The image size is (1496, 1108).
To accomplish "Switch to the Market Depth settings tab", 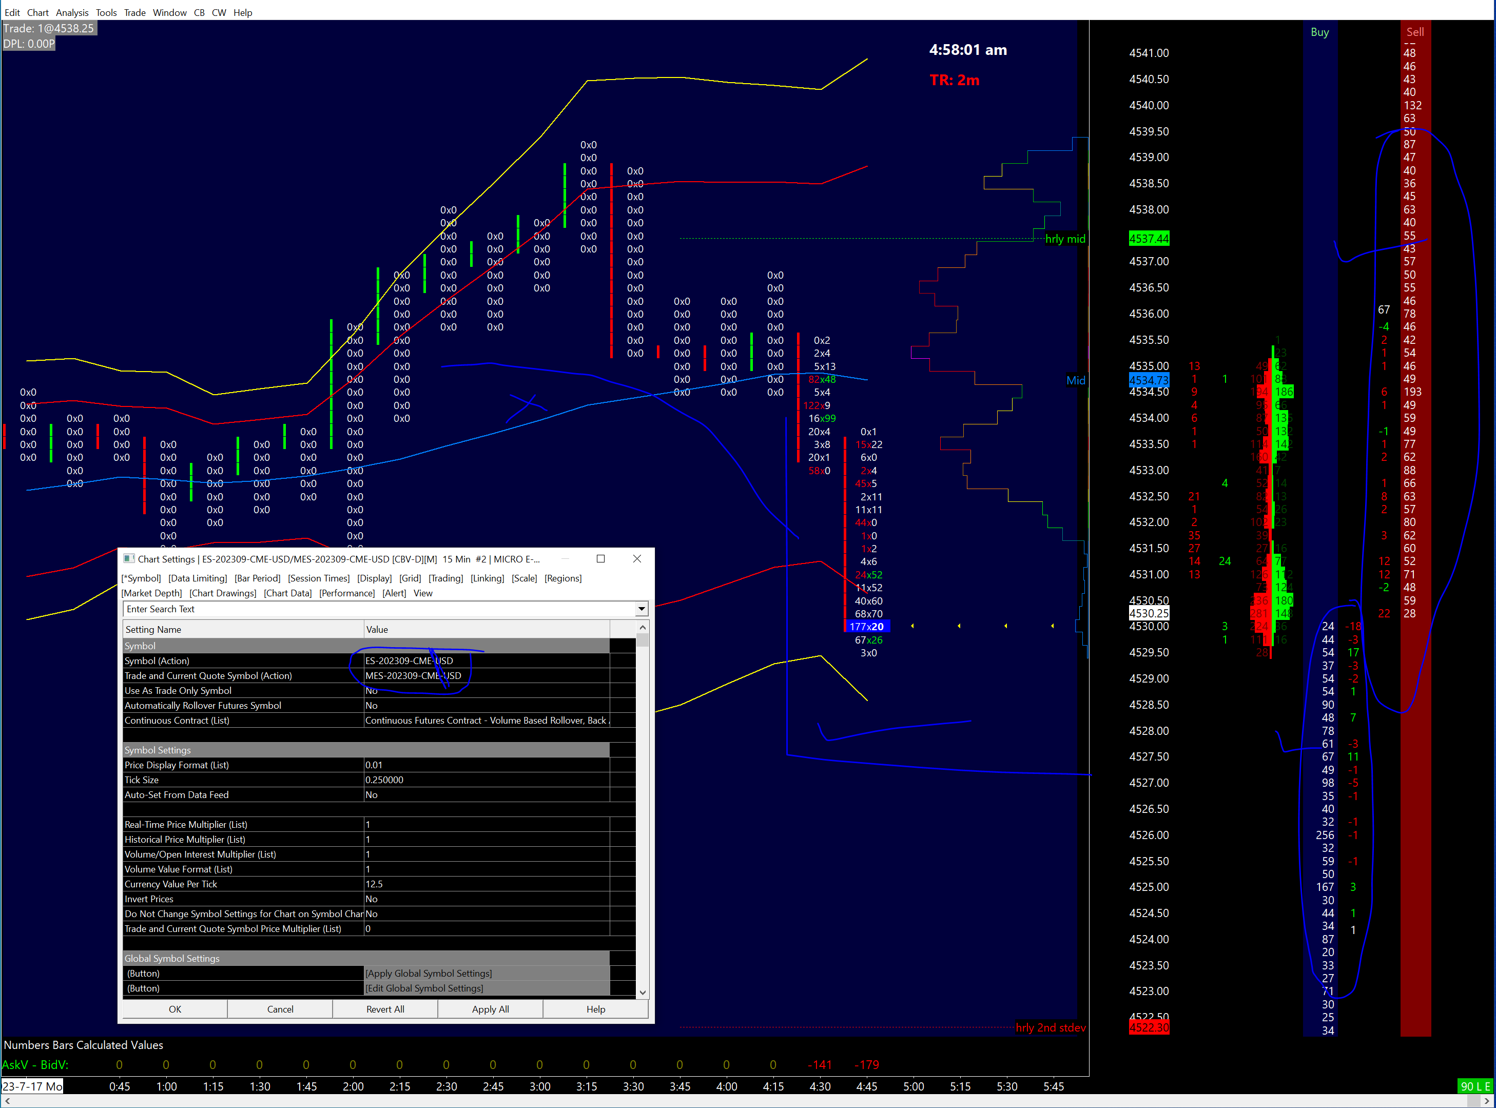I will click(x=151, y=593).
